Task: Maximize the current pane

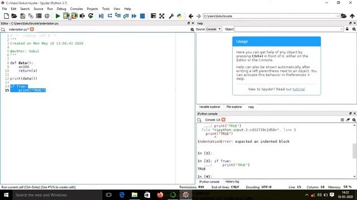Action: point(153,16)
